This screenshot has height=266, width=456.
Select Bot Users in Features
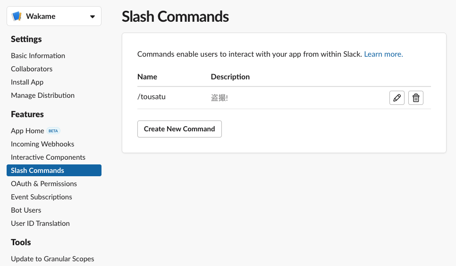coord(26,210)
